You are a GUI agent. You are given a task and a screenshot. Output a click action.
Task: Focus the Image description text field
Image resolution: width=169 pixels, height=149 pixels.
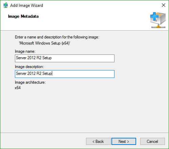point(65,74)
